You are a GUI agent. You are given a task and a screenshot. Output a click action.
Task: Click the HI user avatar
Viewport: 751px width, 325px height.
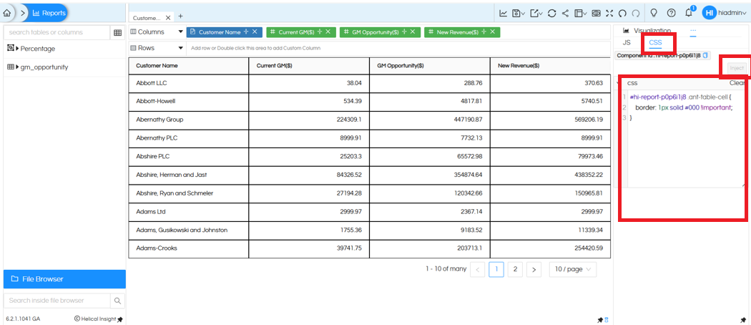pyautogui.click(x=710, y=13)
